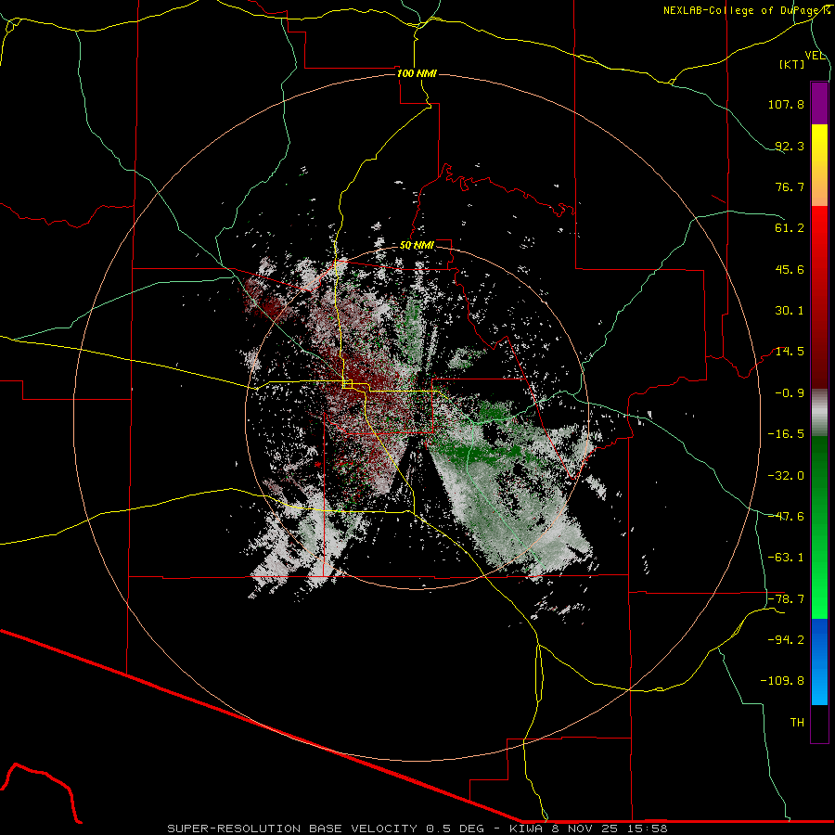This screenshot has height=835, width=835.
Task: Click the -47.6 value on the velocity scale
Action: coord(786,517)
